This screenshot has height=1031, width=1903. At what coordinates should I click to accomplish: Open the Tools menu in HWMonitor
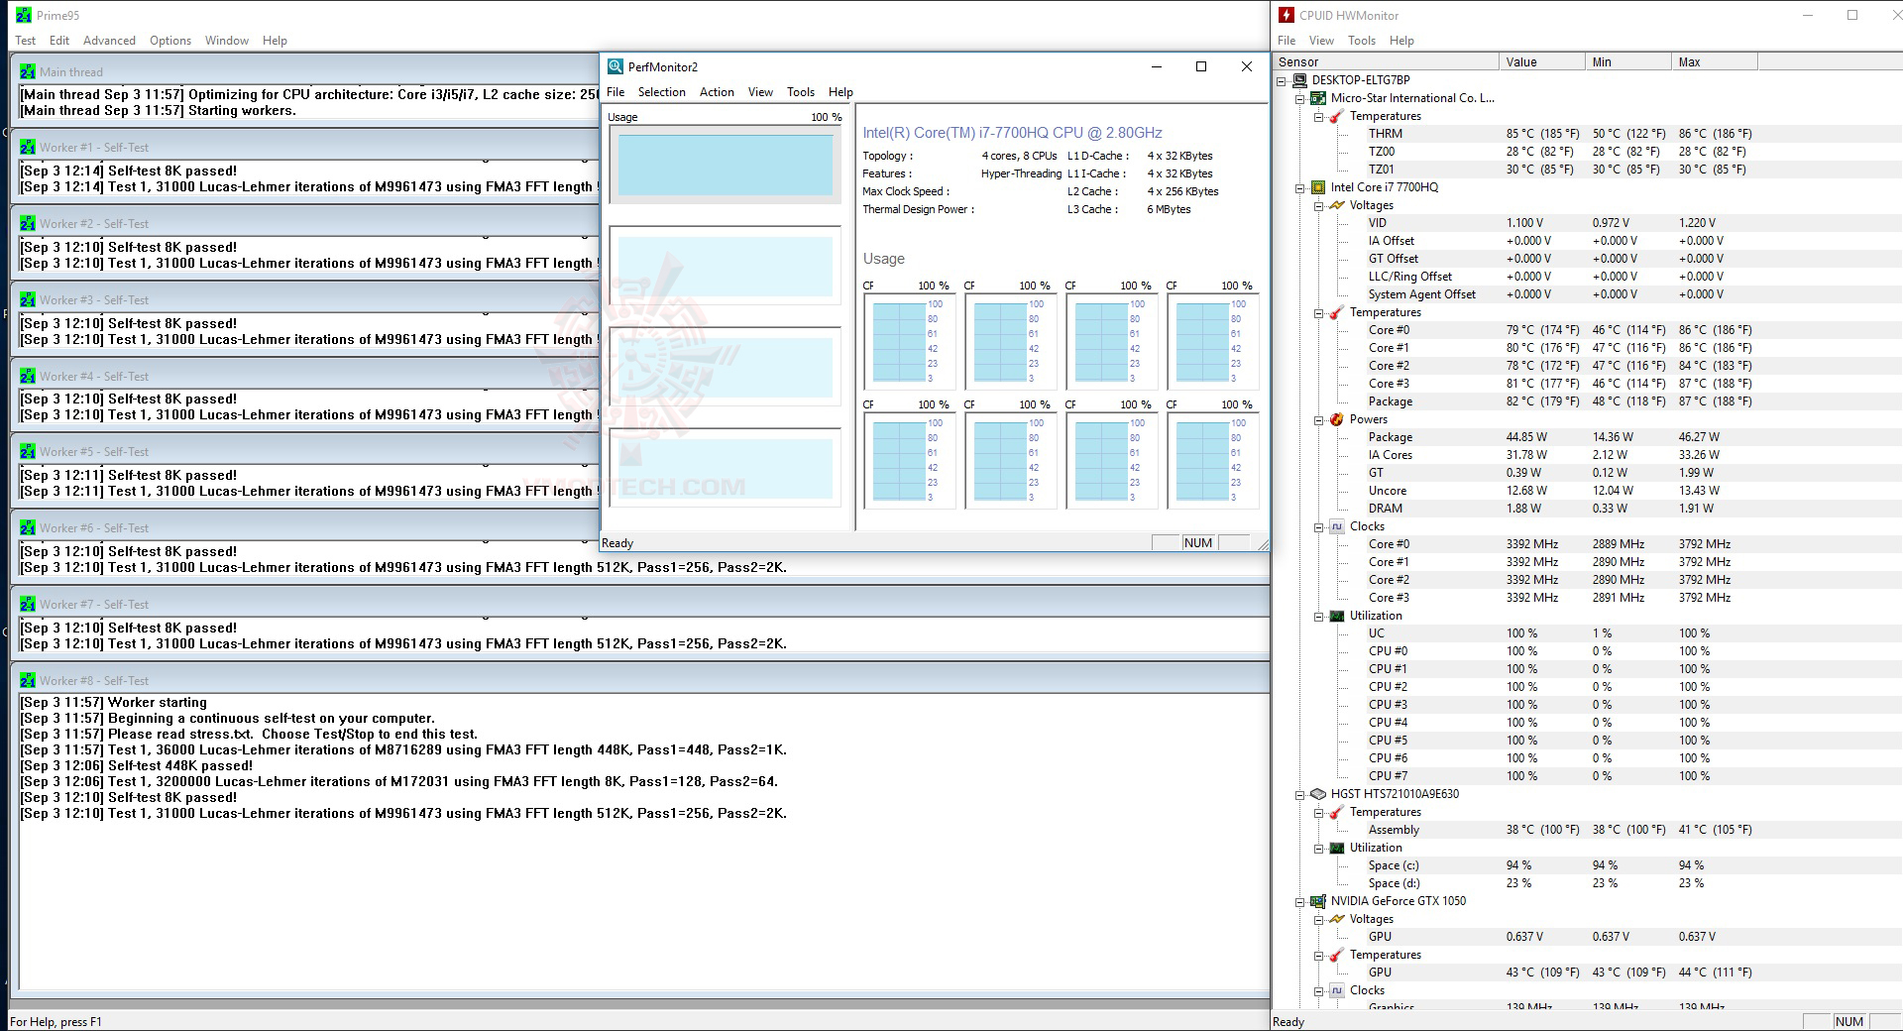pyautogui.click(x=1361, y=41)
